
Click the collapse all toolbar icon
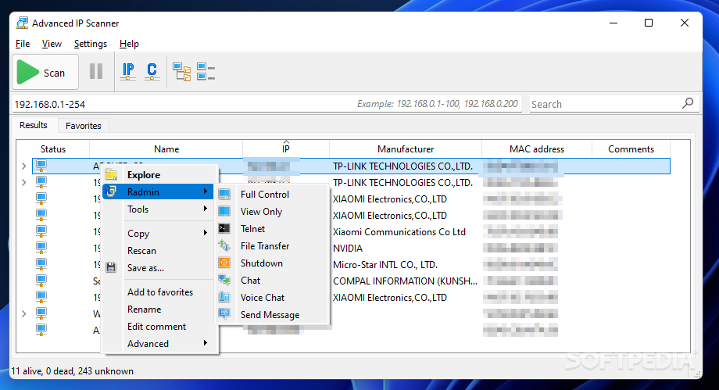coord(206,72)
